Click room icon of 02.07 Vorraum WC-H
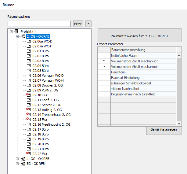Image resolution: width=187 pixels, height=174 pixels. point(29,81)
